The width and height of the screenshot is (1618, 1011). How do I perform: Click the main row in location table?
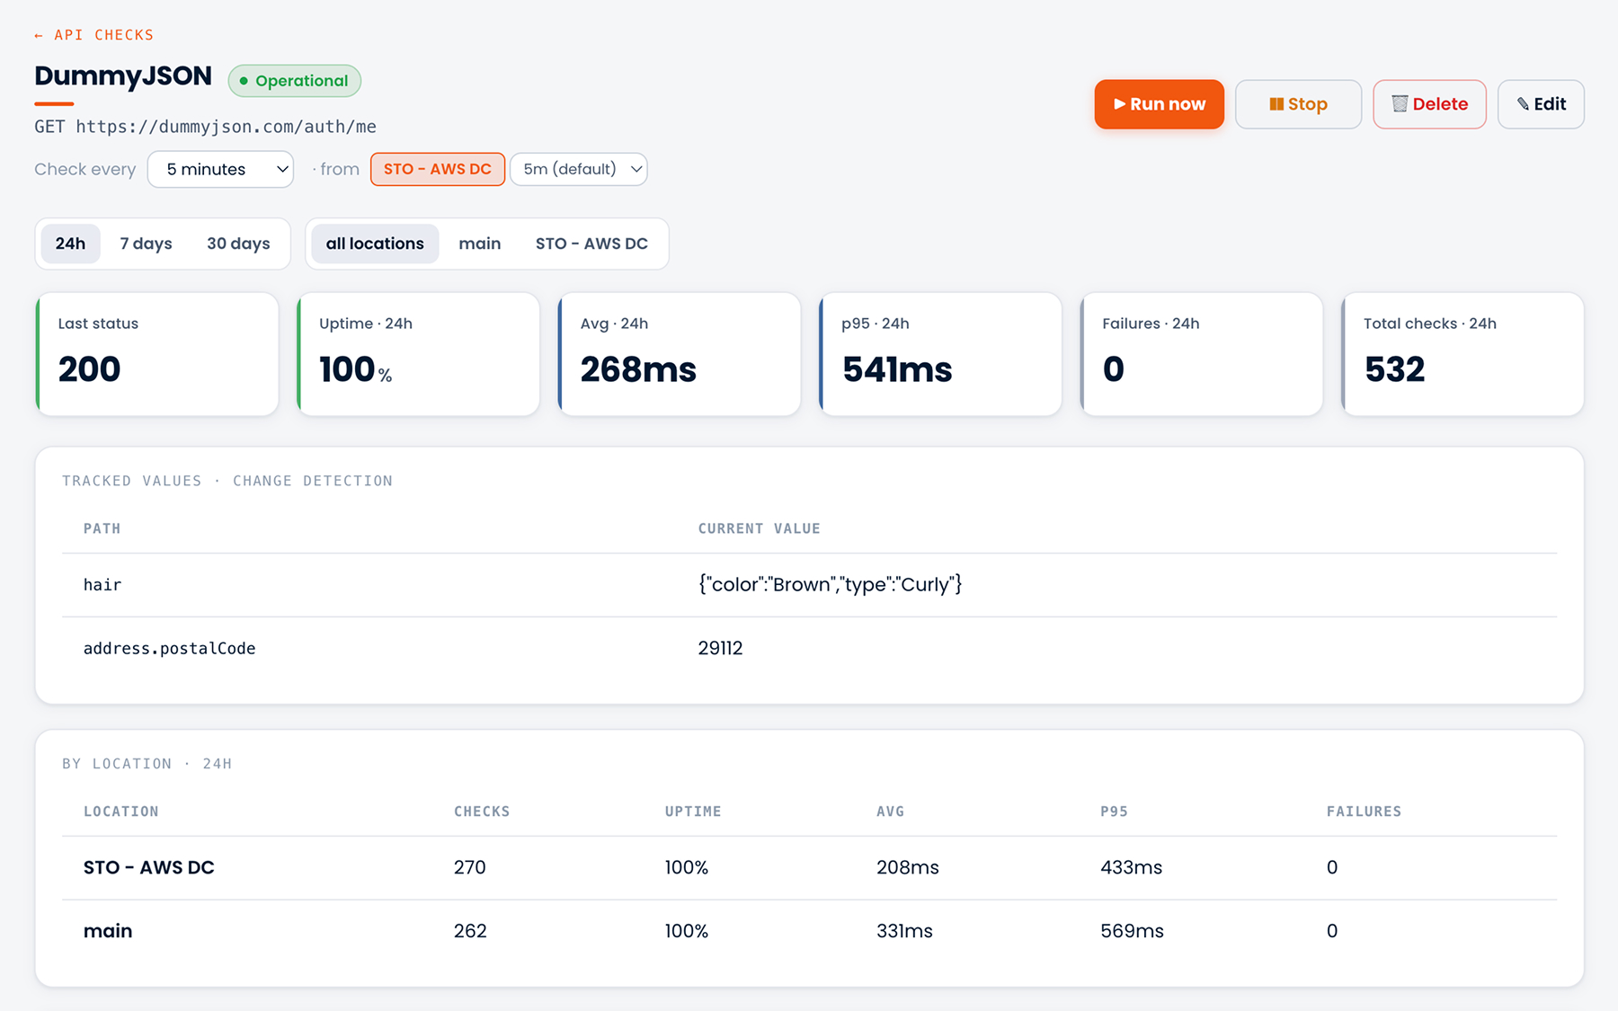coord(809,931)
